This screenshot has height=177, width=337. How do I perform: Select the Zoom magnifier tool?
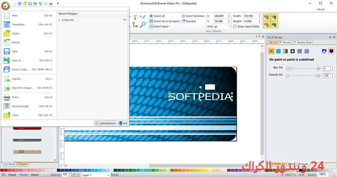coord(143,25)
